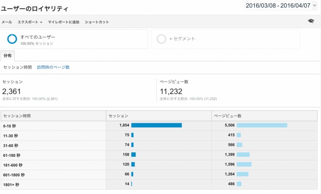Viewport: 321px width, 194px height.
Task: Select the 分布 tab
Action: click(8, 55)
